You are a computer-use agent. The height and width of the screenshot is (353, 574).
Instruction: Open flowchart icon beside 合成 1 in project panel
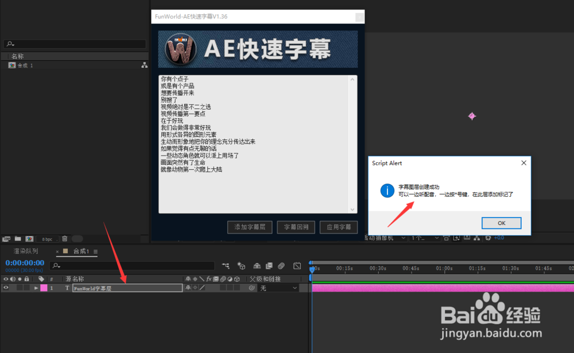145,65
